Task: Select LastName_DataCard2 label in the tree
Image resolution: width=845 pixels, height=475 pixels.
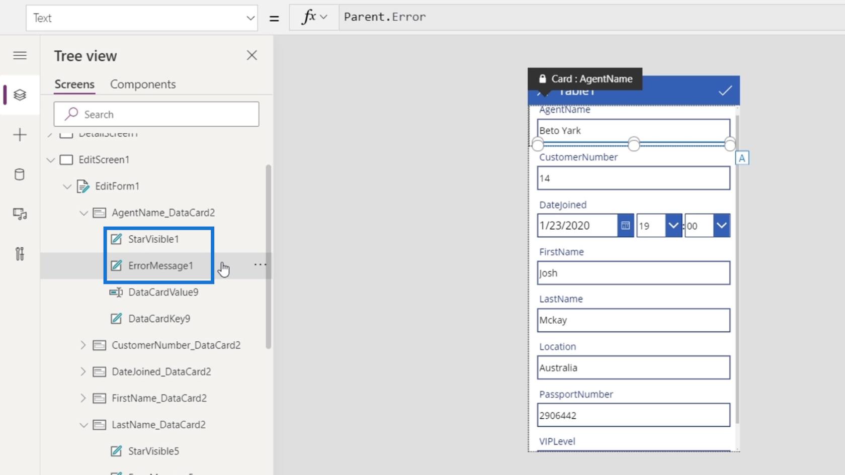Action: tap(158, 425)
